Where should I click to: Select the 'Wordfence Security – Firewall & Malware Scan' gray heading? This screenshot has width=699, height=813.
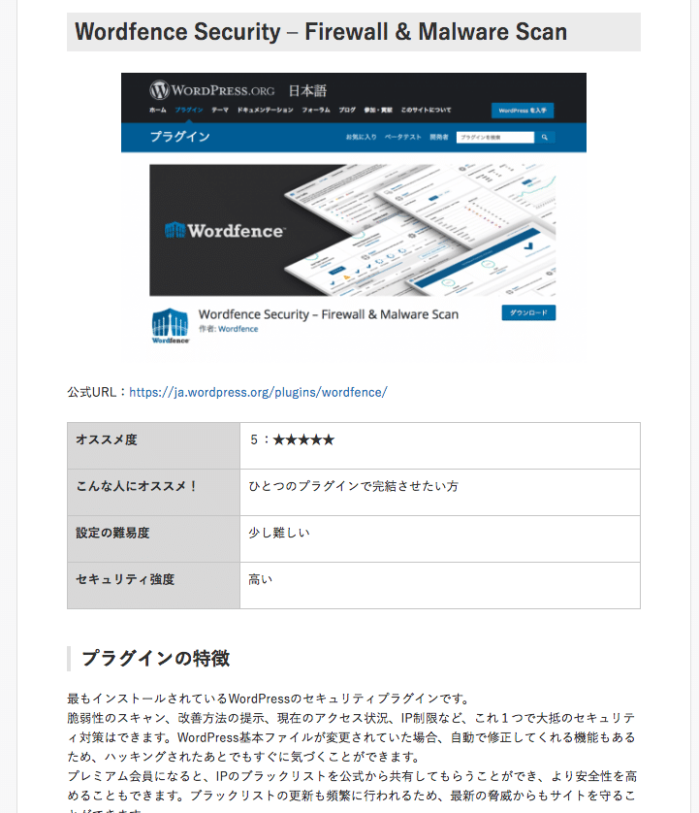pyautogui.click(x=354, y=32)
